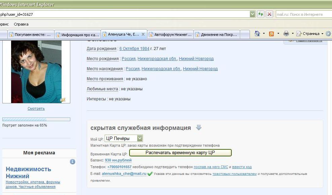
Task: Open the Мой ЦР dropdown ЦР Печёры
Action: (124, 138)
